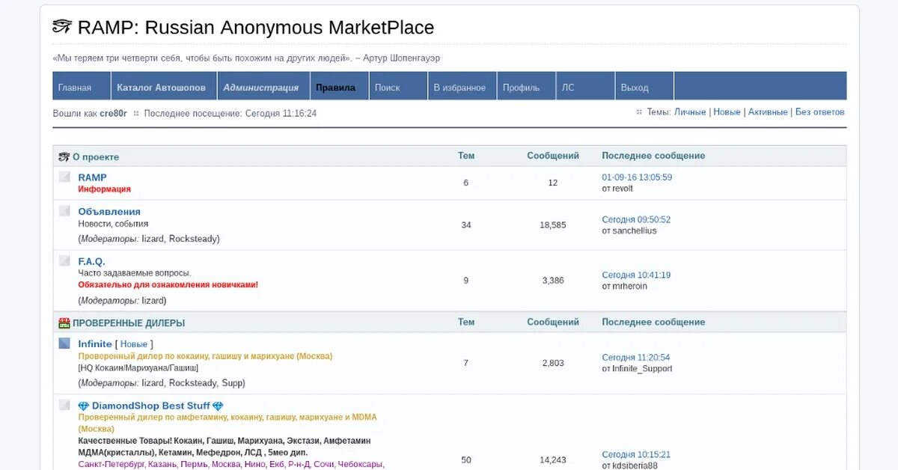Open the Объявления forum link
This screenshot has width=898, height=470.
click(109, 212)
